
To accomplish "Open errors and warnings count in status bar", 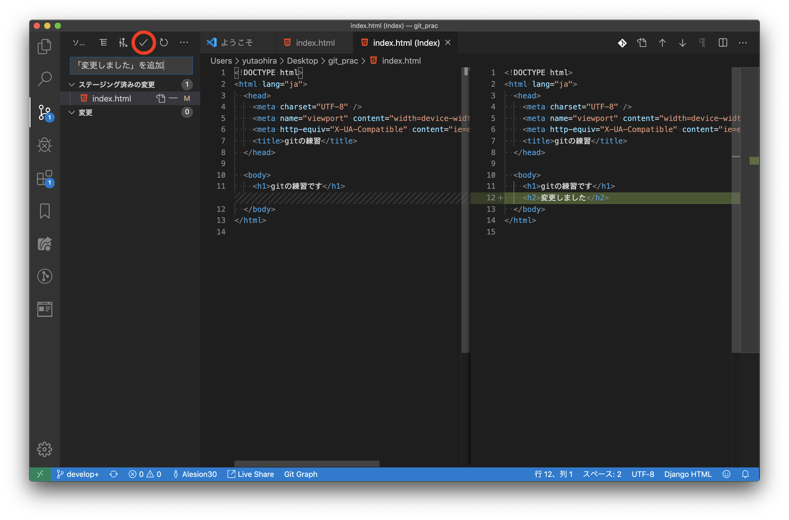I will pyautogui.click(x=145, y=474).
